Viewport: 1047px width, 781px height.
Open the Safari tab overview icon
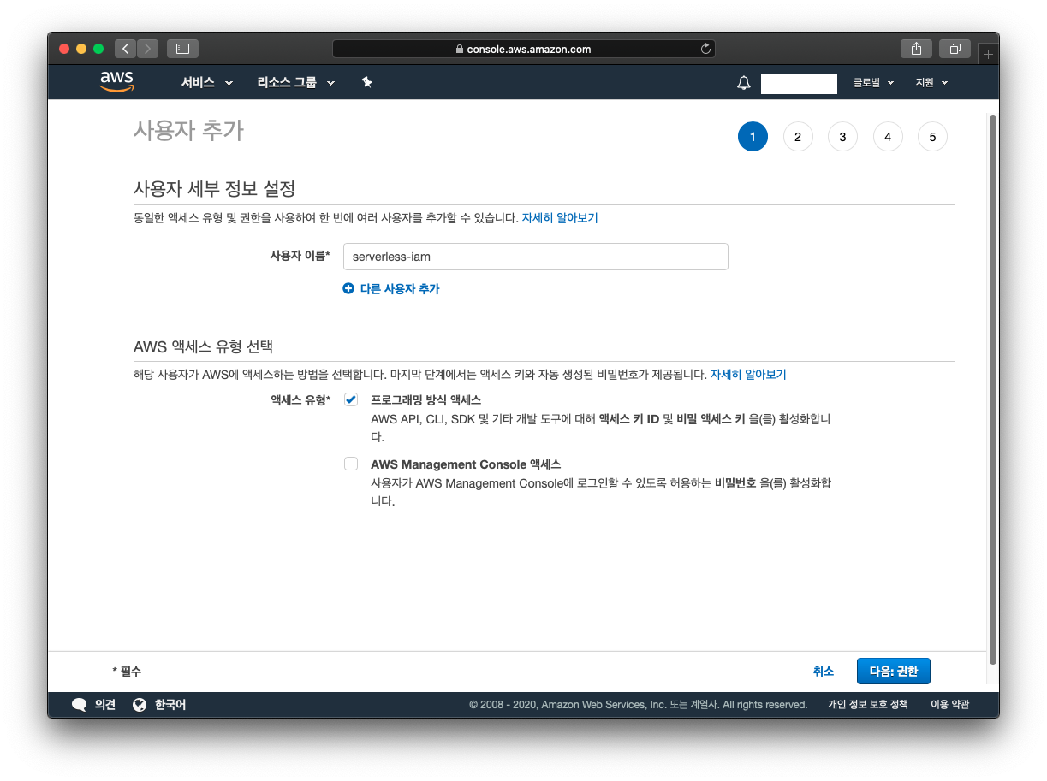(x=955, y=49)
